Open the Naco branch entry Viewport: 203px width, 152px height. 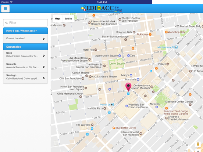pos(25,55)
